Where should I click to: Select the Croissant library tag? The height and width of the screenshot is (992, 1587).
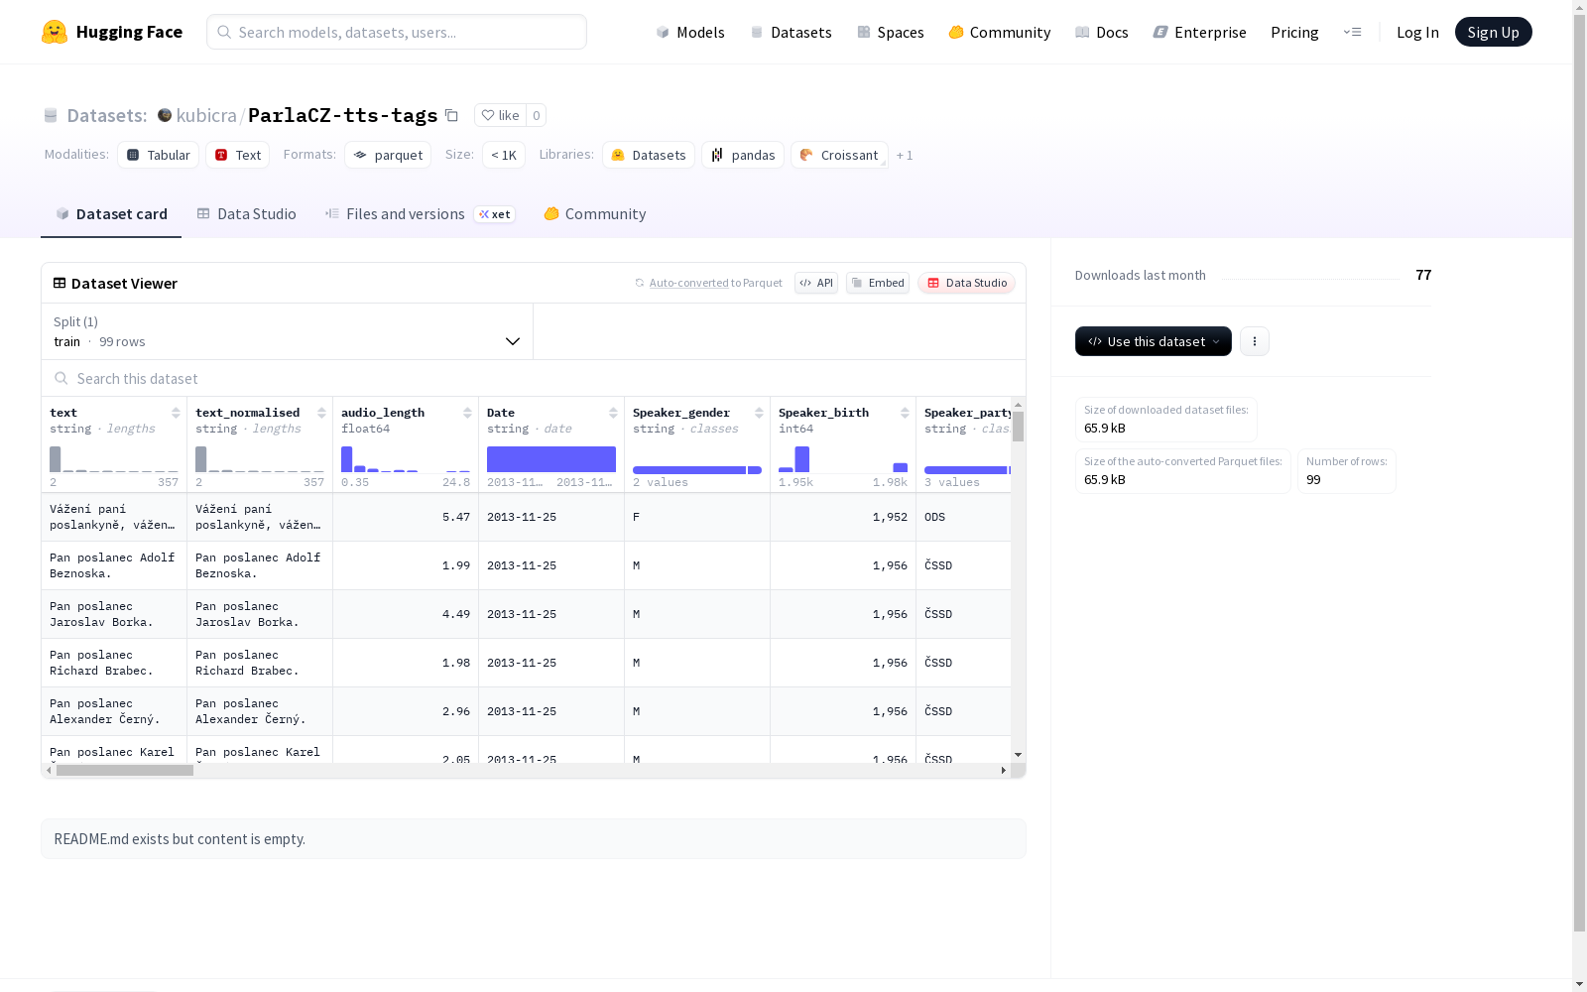click(x=839, y=155)
